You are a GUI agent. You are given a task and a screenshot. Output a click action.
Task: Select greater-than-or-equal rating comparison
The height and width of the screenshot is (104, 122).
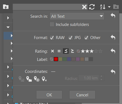tap(72, 51)
